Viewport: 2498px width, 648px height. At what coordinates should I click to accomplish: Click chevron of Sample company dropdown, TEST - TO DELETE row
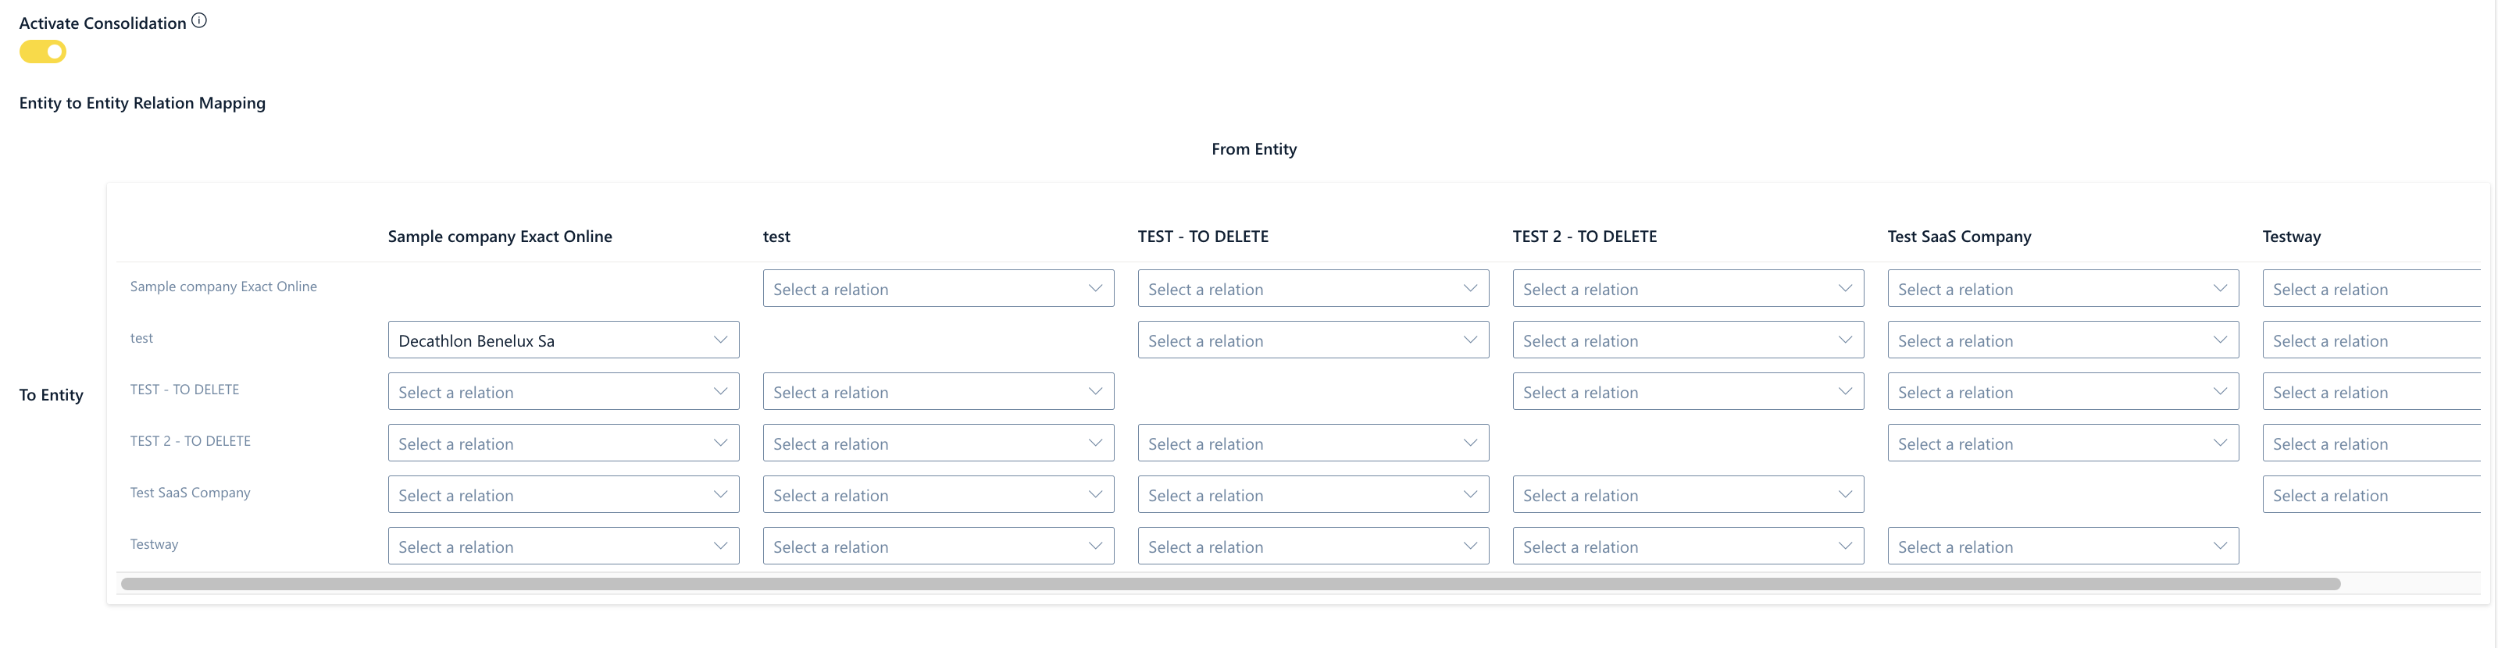(x=720, y=391)
